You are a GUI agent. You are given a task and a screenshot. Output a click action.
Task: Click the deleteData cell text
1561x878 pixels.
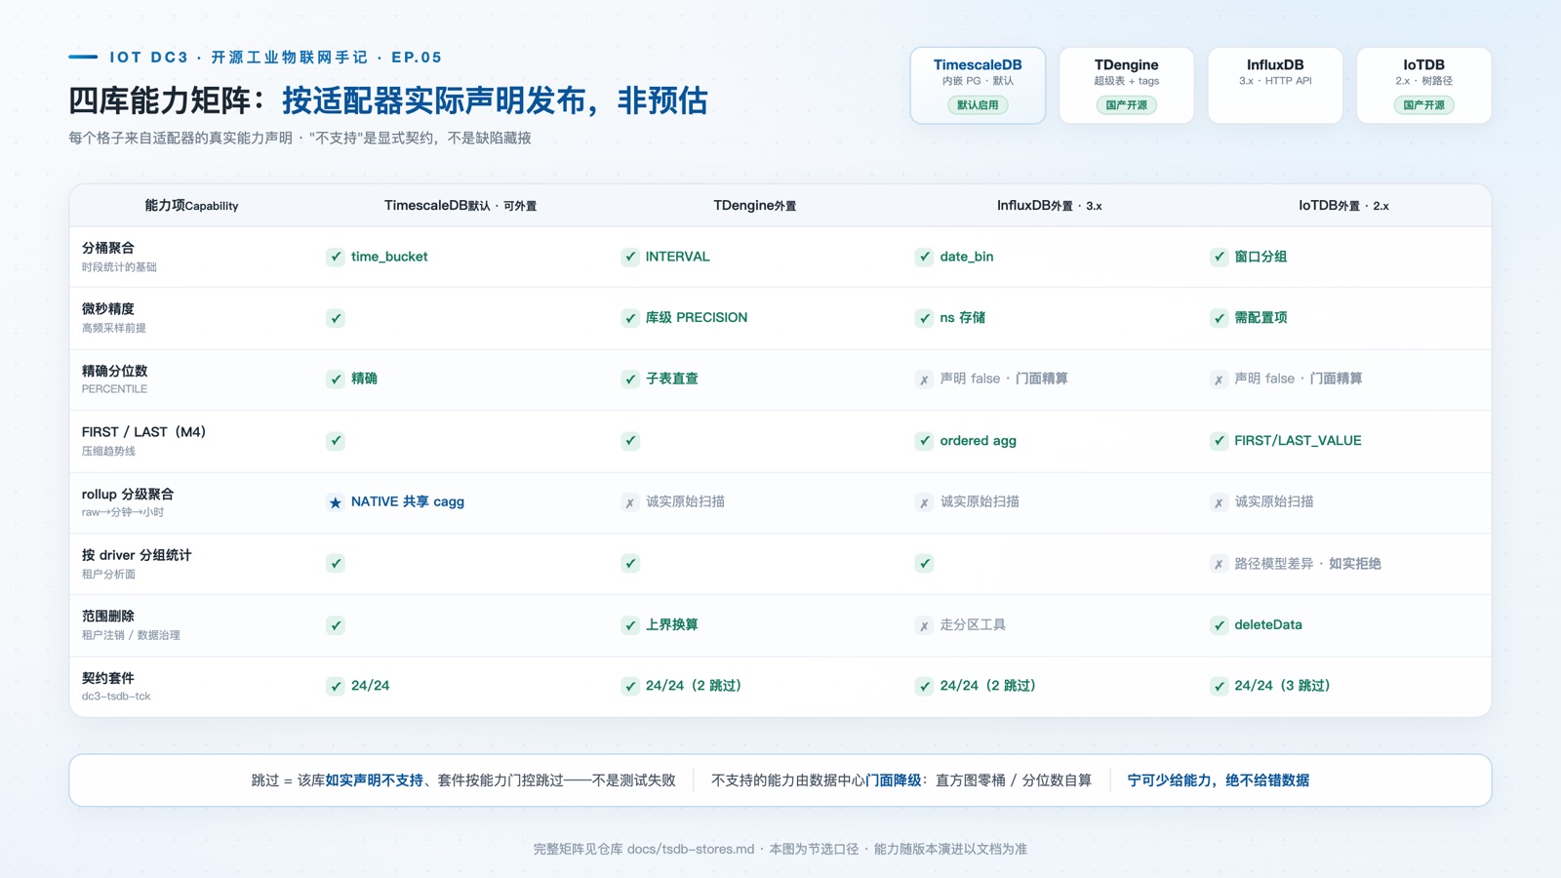(1268, 625)
